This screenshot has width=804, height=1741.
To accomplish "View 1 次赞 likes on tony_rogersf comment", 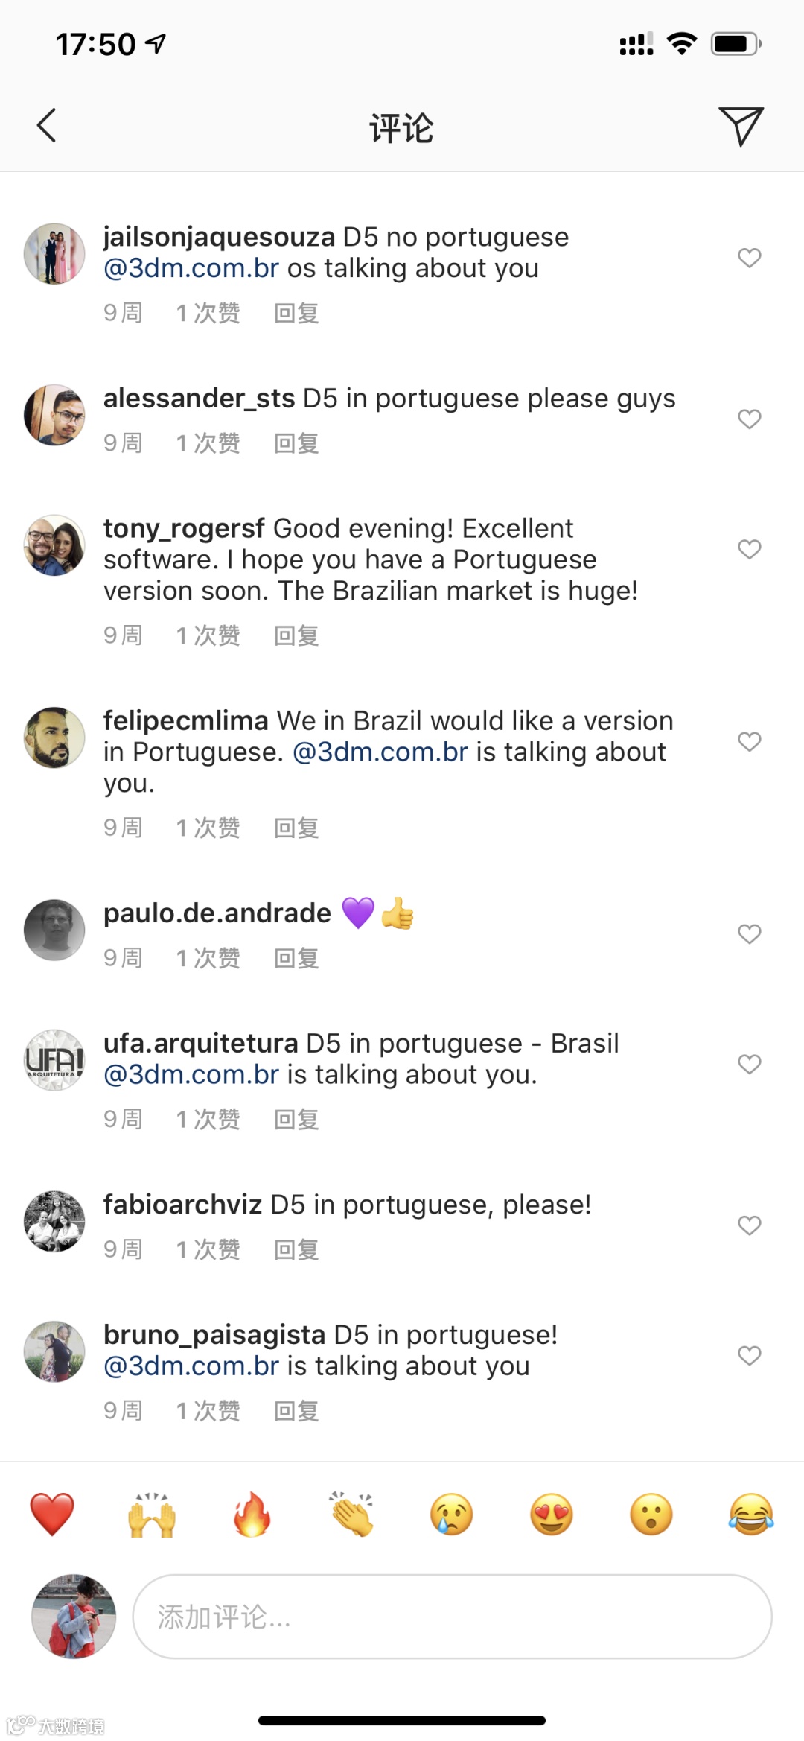I will [208, 635].
